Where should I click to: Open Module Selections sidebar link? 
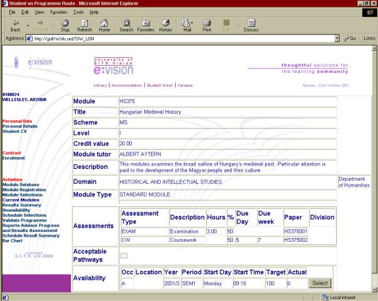click(x=22, y=195)
